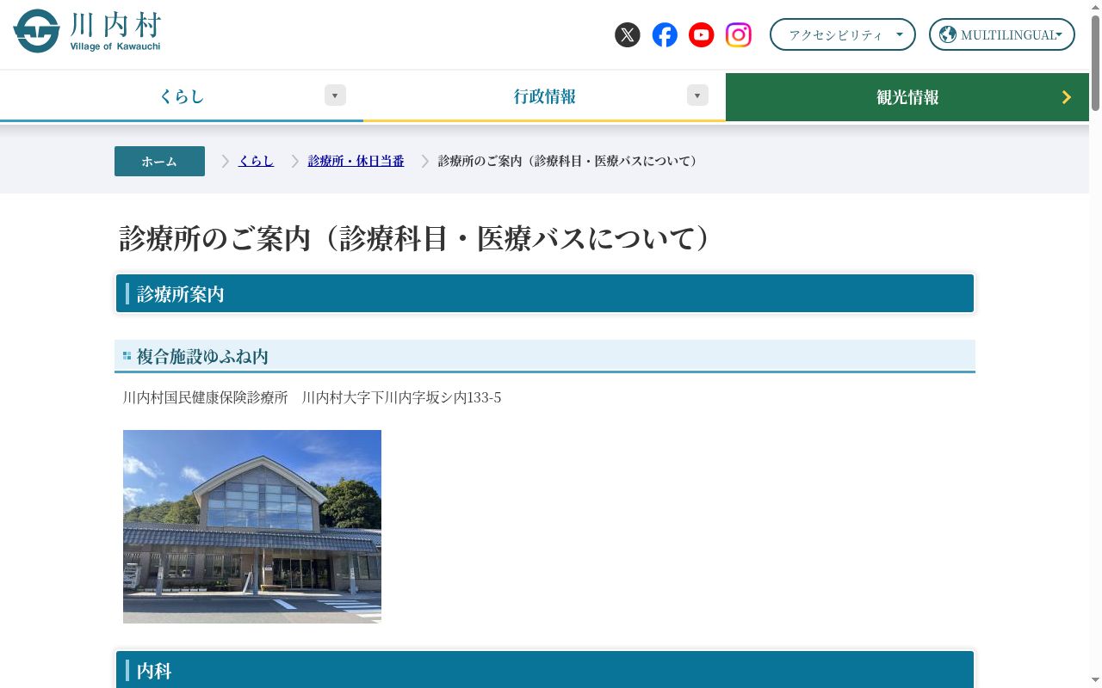Image resolution: width=1102 pixels, height=688 pixels.
Task: Click the clinic building photo
Action: 252,526
